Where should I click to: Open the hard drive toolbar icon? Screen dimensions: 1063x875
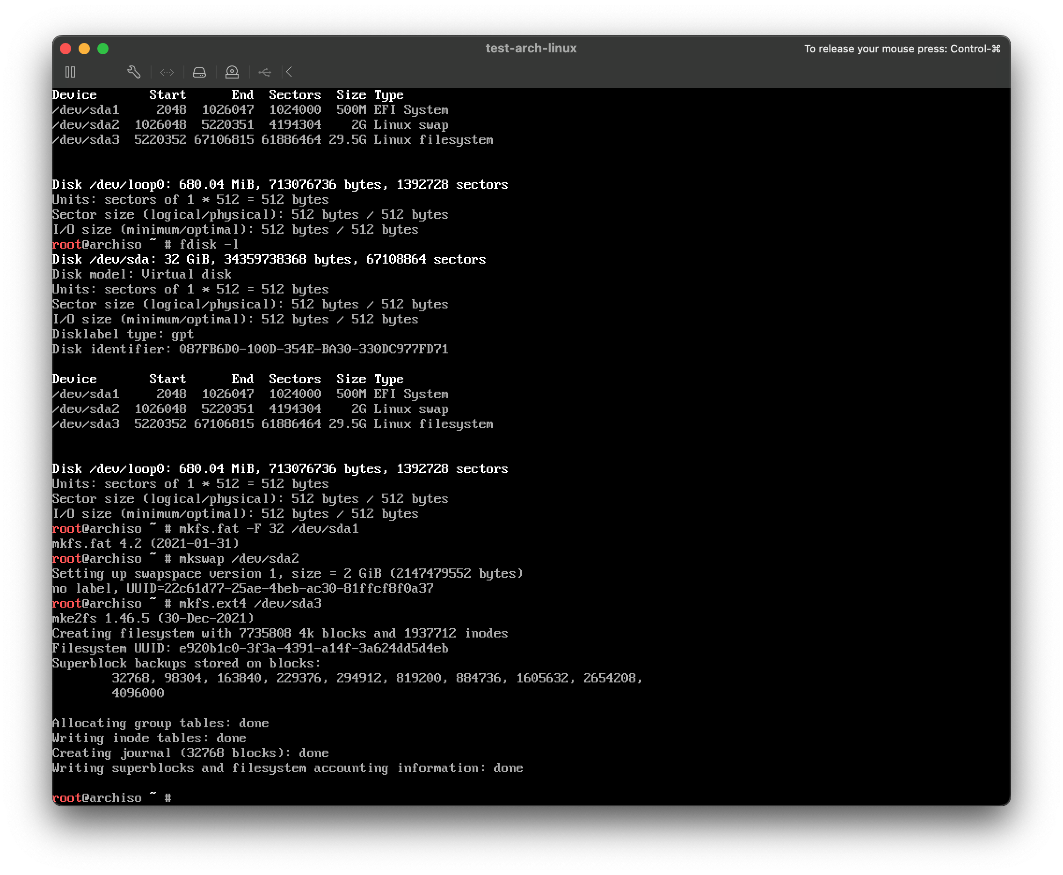point(199,72)
